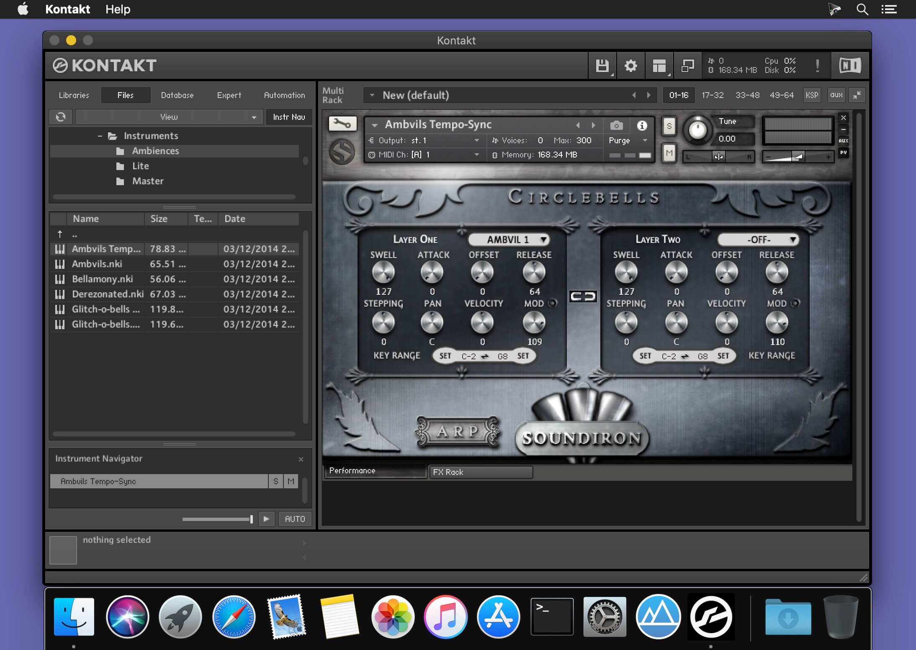Toggle Instr Nav pane button
Screen dimensions: 916x650
click(x=289, y=117)
